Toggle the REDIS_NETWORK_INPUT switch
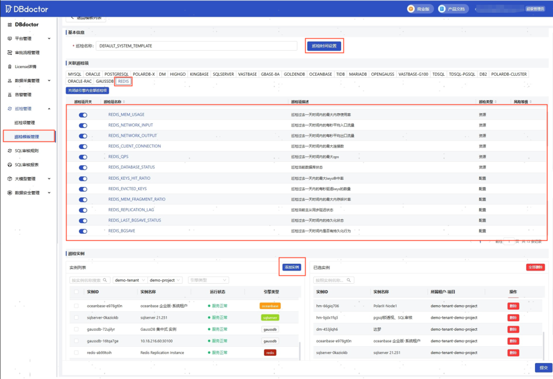 (83, 125)
